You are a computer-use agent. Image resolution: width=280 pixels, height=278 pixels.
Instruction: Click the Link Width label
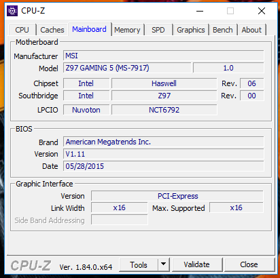click(x=68, y=208)
